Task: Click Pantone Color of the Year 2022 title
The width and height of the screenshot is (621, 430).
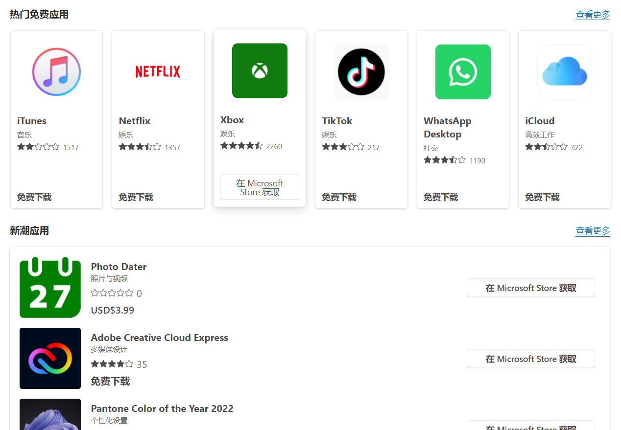Action: [162, 408]
